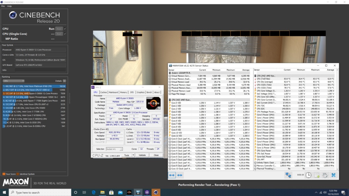Open Cinebench Help menu
Screen dimensions: 349x196
[x=9, y=6]
